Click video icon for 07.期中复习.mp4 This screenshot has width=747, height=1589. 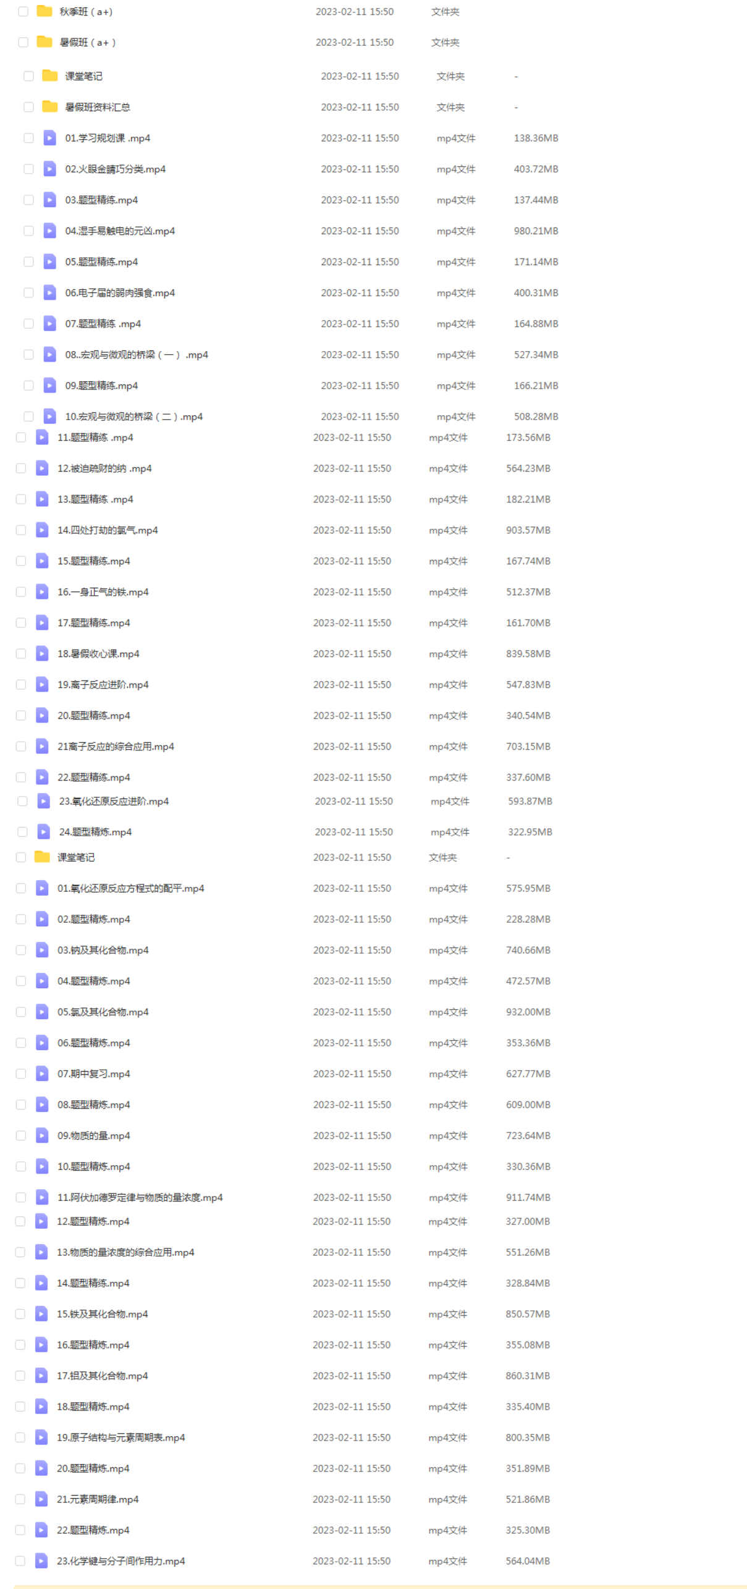point(42,1073)
